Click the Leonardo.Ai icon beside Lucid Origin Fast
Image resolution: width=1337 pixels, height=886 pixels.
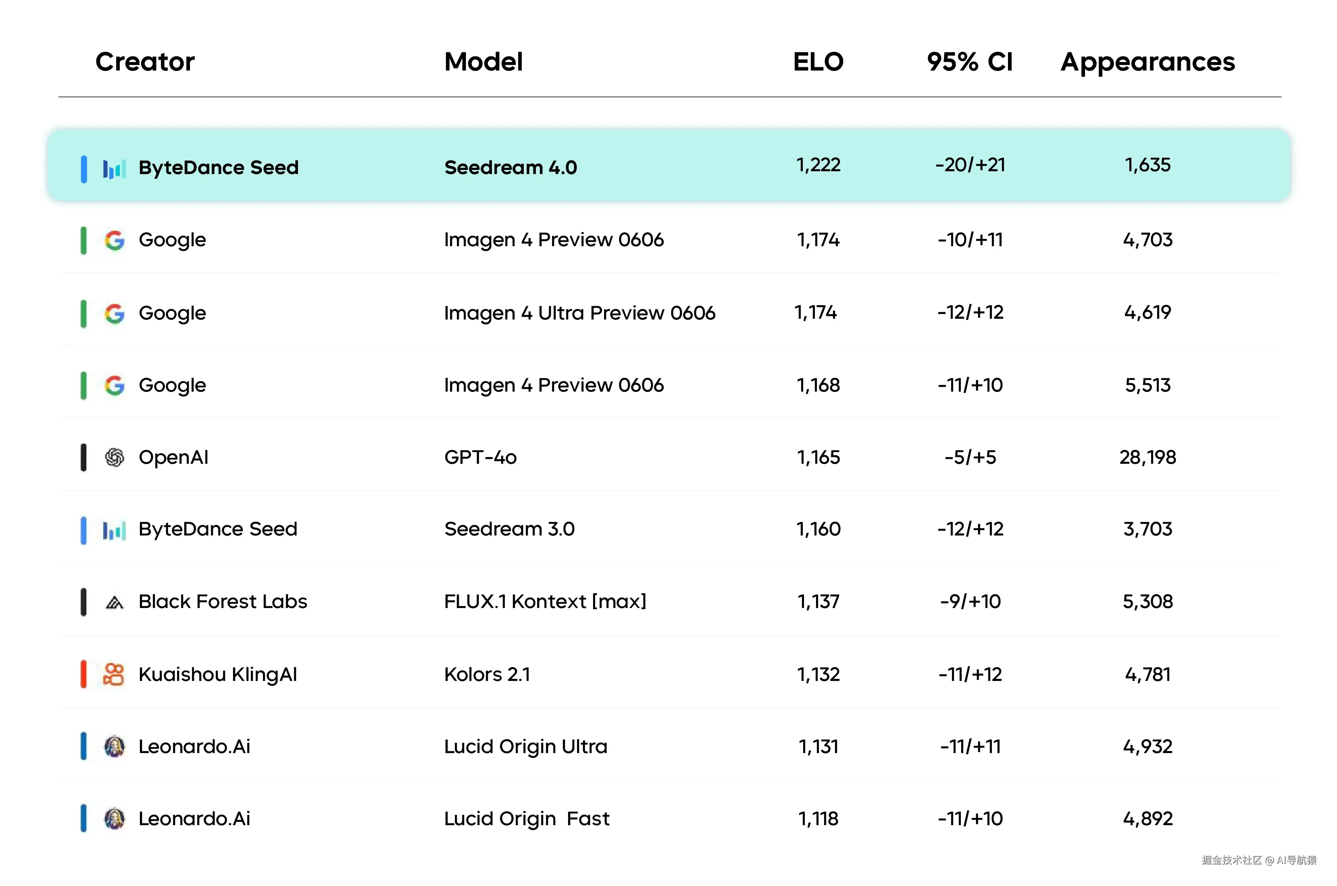(x=115, y=818)
